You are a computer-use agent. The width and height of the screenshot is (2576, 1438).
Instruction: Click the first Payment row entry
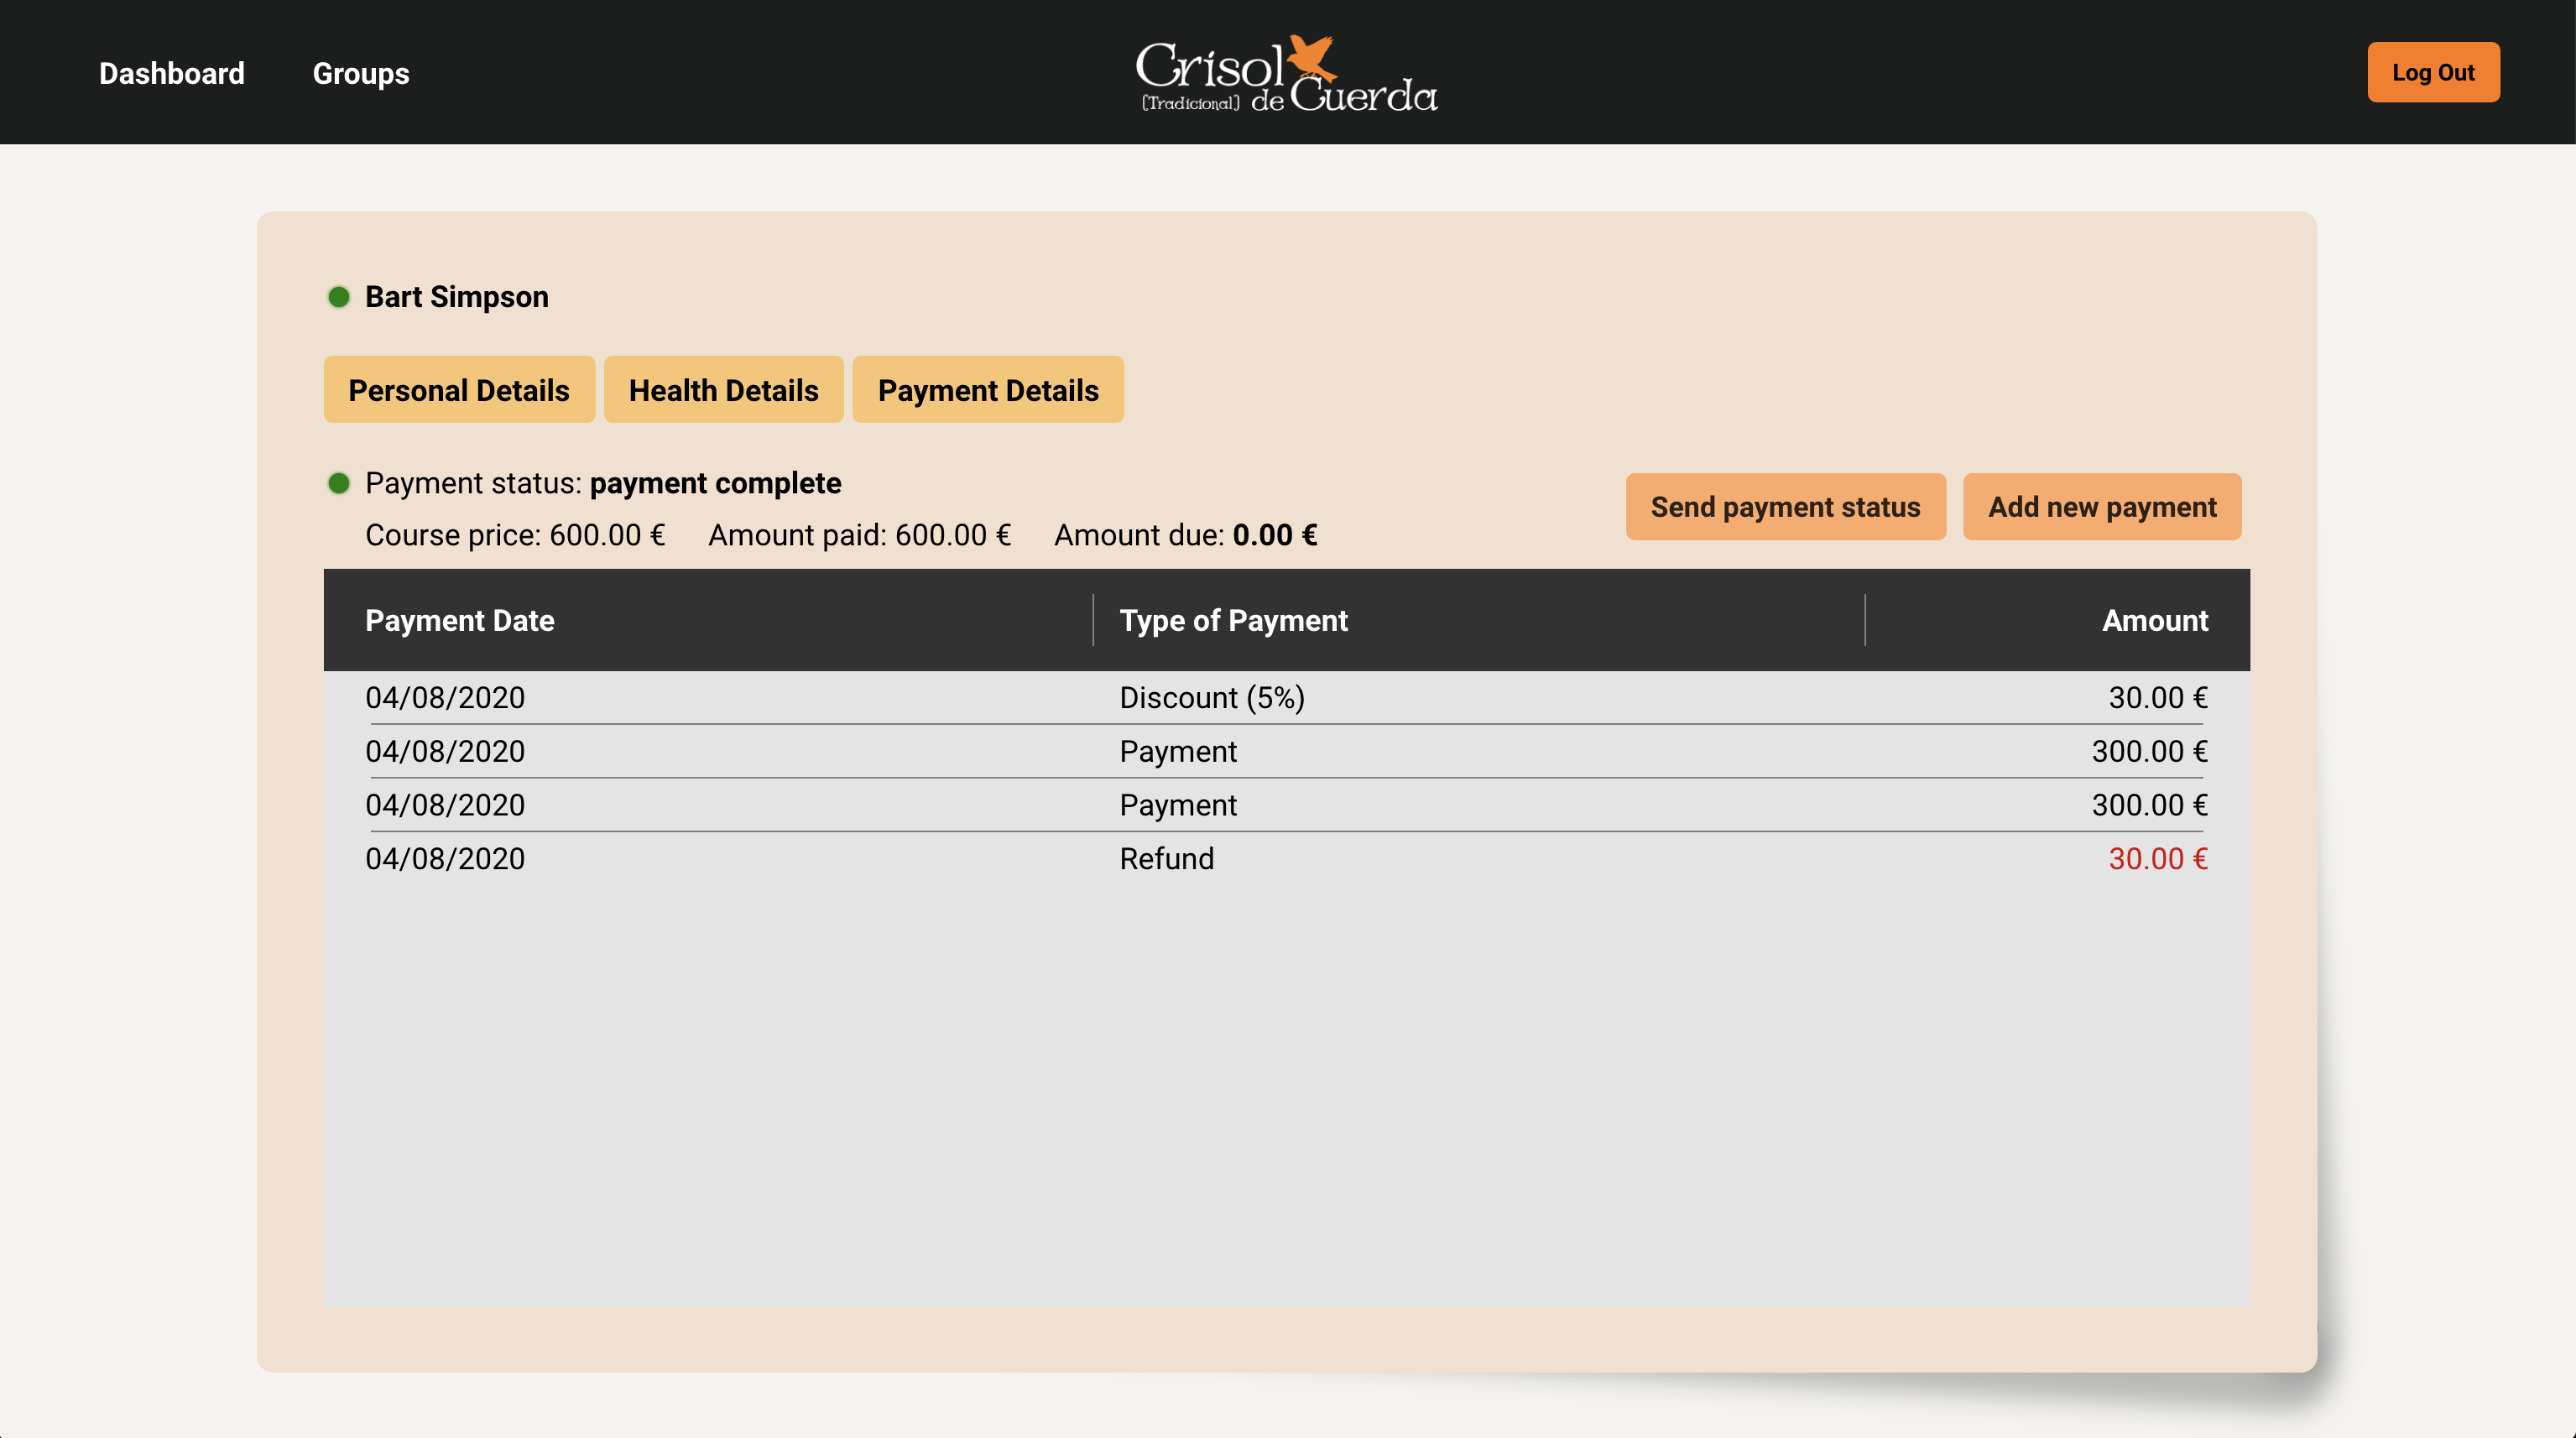(1286, 752)
